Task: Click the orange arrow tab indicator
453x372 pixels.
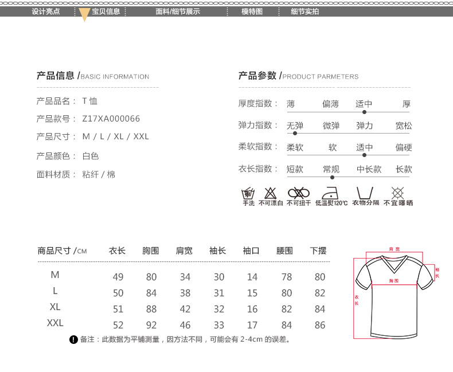Action: 84,15
